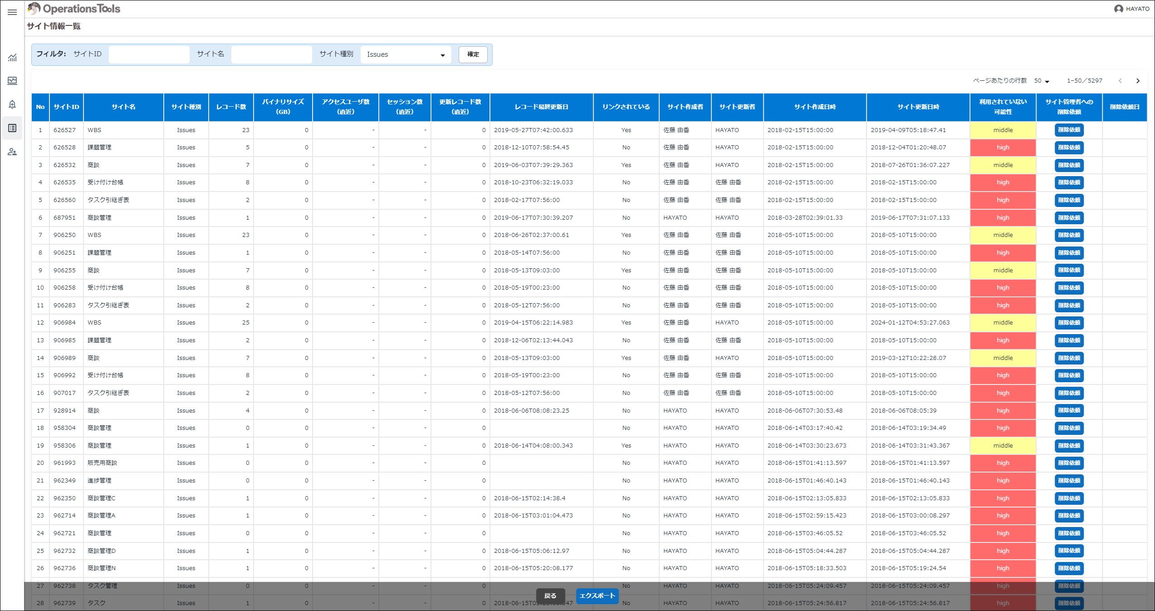Open the HAYATO user account menu
The image size is (1155, 611).
coord(1131,9)
